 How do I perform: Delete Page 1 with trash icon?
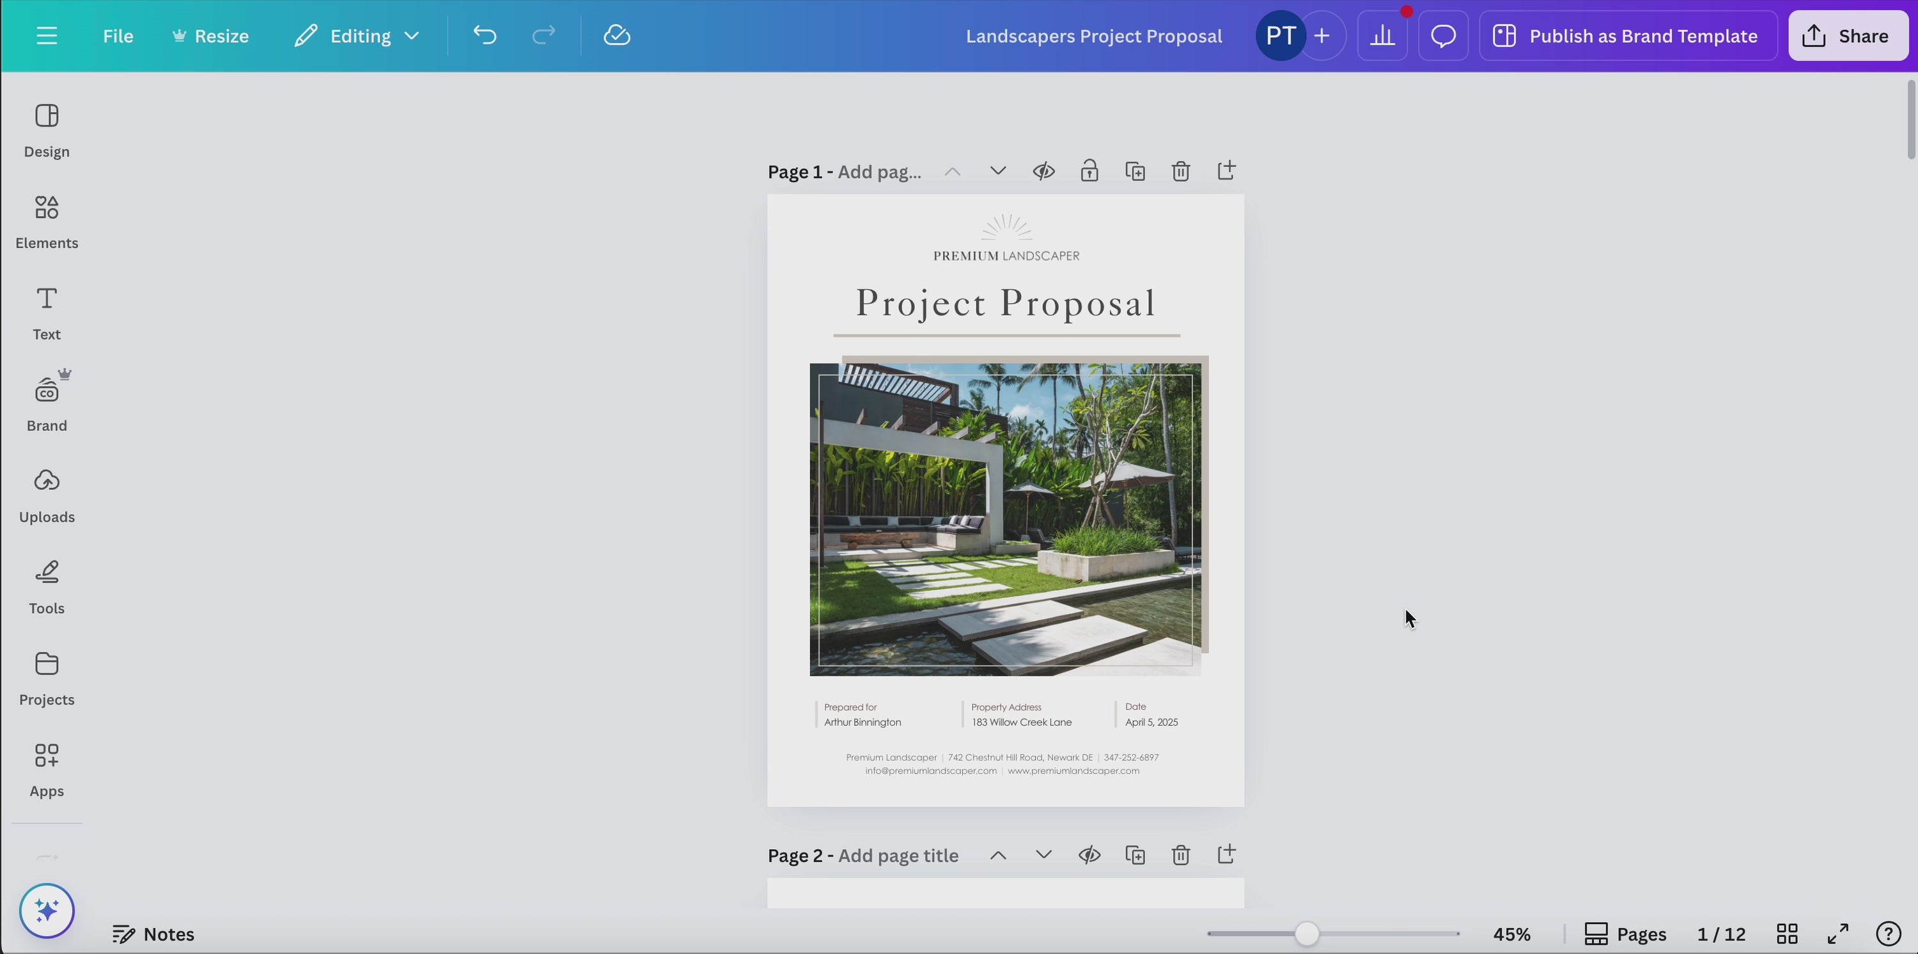click(x=1181, y=171)
